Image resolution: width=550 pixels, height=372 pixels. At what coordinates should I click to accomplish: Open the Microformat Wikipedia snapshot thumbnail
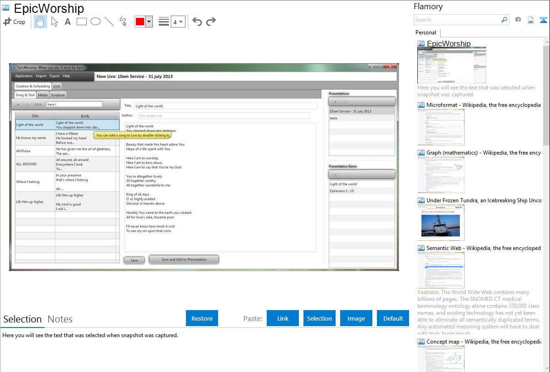(441, 127)
